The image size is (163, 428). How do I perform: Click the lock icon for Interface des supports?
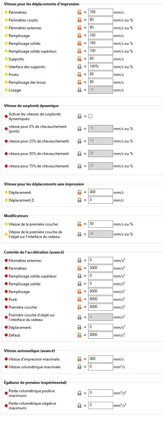[x=79, y=67]
